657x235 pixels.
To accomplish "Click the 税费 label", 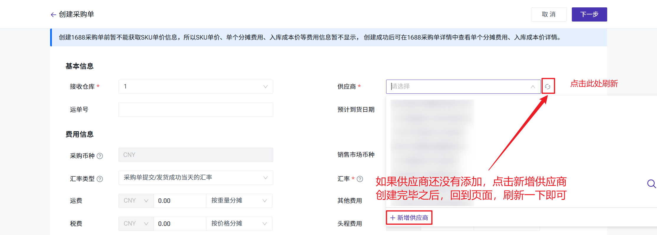I will coord(76,224).
